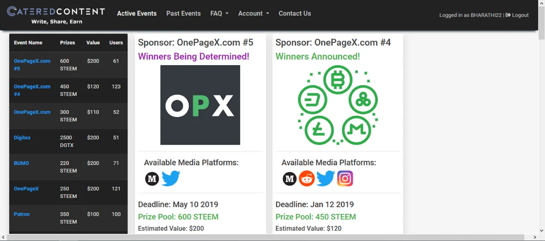This screenshot has height=241, width=545.
Task: Open the green crypto coins sponsor image
Action: coord(338,105)
